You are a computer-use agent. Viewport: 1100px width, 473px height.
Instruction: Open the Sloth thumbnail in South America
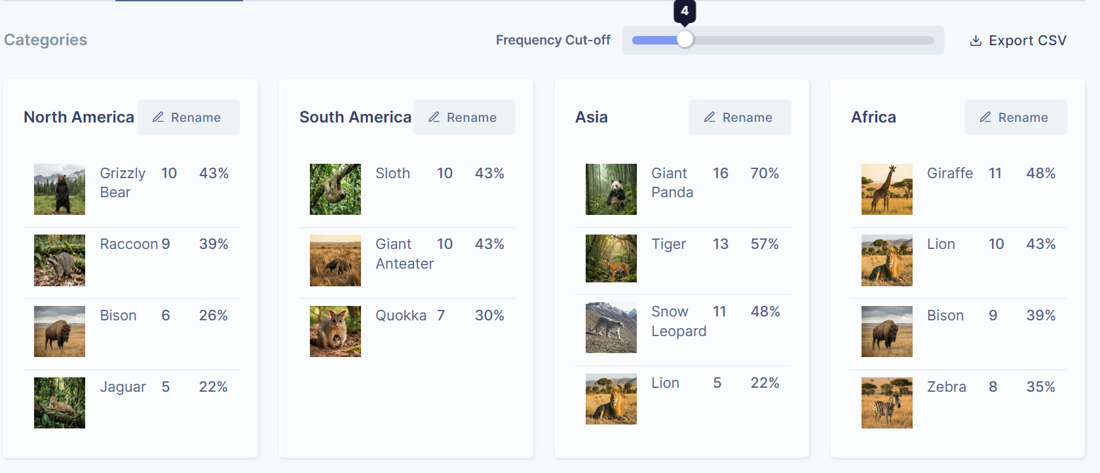335,189
